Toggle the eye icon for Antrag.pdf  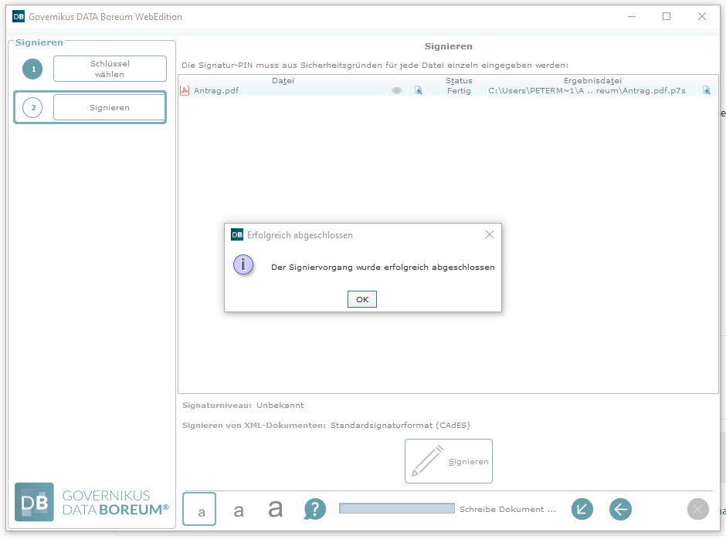pos(396,91)
